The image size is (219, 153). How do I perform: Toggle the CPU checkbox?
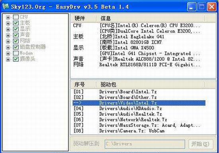click(x=16, y=17)
